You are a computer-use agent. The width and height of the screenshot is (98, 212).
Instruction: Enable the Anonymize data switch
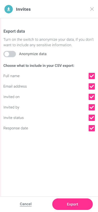click(10, 54)
